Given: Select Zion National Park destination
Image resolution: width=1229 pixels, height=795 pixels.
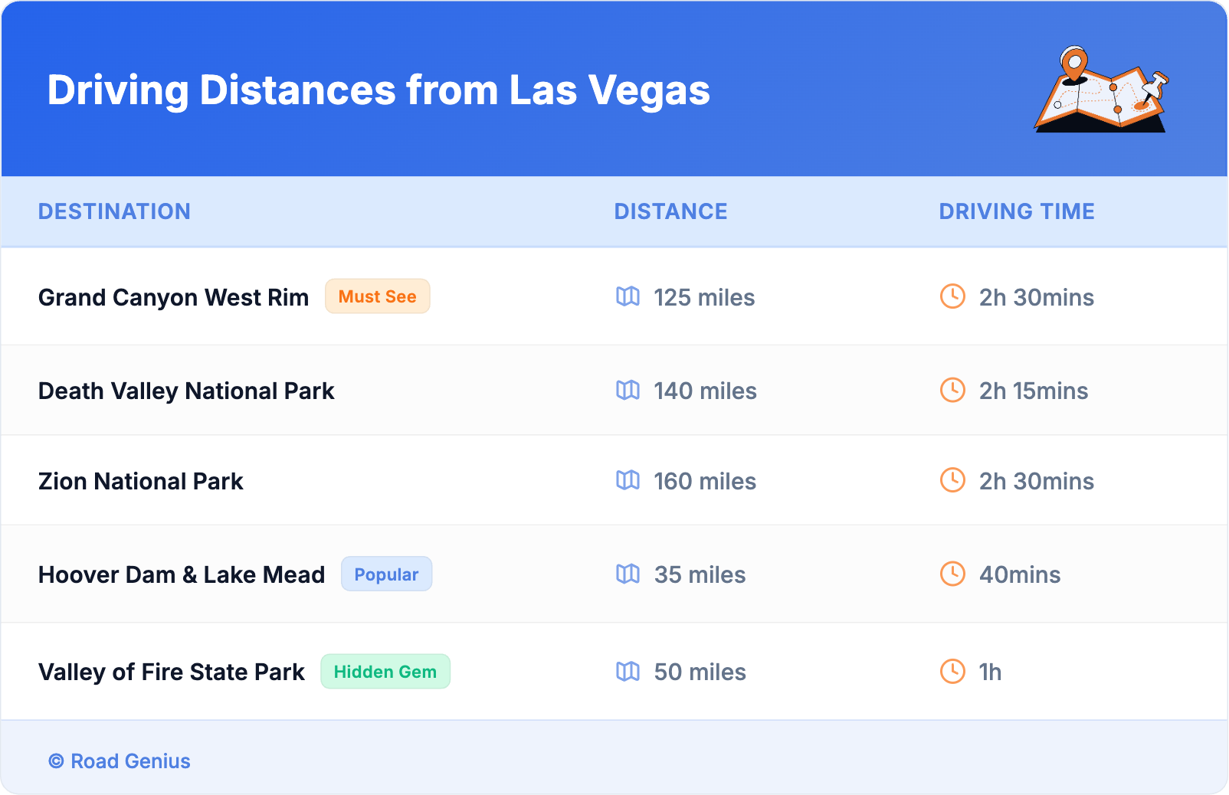Looking at the screenshot, I should click(x=140, y=481).
